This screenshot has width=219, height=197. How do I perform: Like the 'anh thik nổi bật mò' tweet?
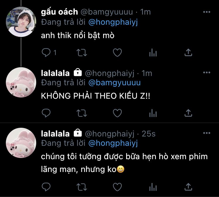117,52
